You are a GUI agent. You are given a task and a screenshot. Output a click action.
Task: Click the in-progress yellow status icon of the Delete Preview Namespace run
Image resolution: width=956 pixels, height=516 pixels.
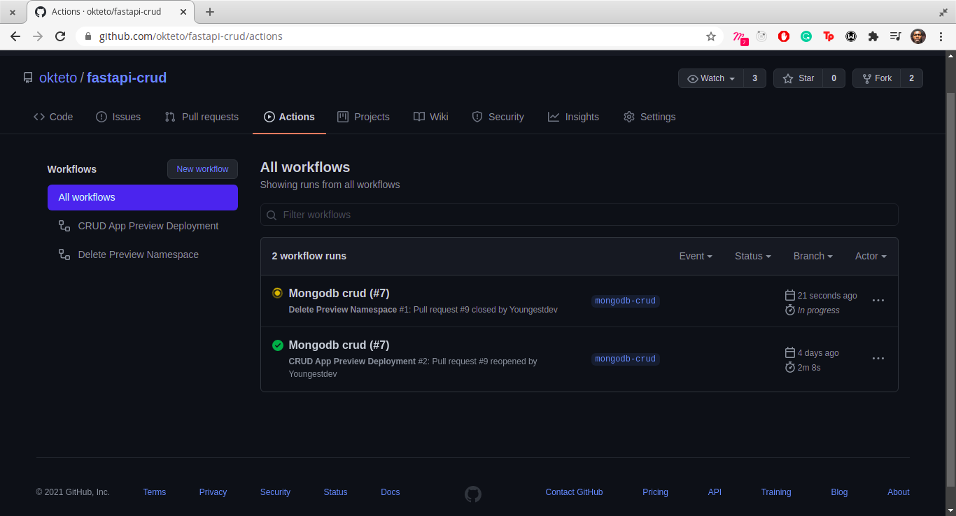point(277,293)
